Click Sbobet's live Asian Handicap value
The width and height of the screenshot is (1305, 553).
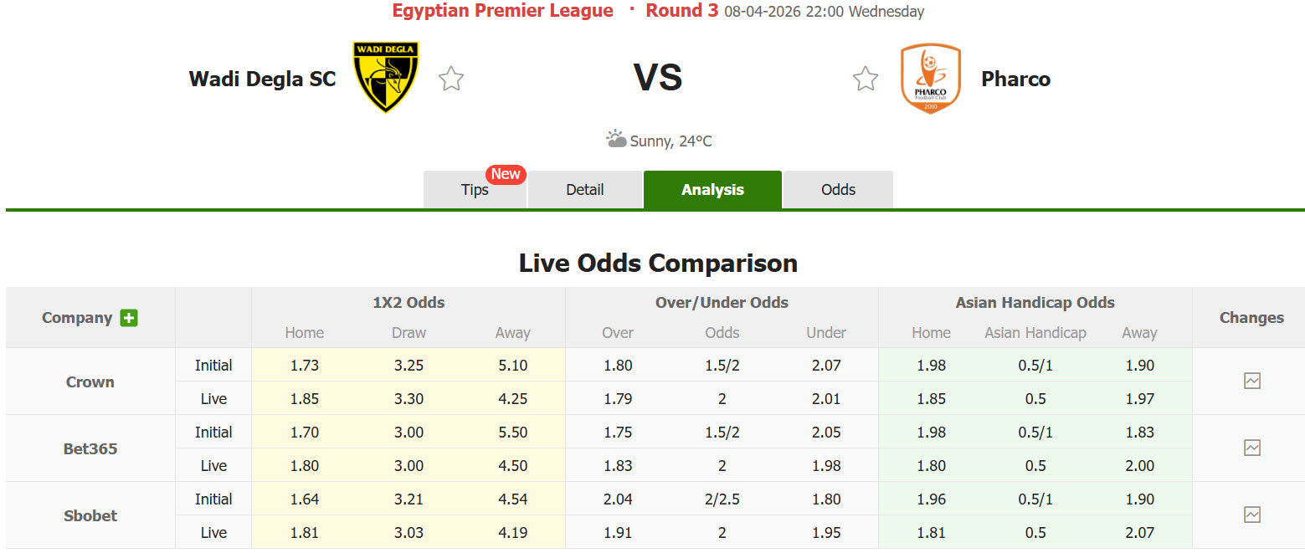pyautogui.click(x=1035, y=532)
